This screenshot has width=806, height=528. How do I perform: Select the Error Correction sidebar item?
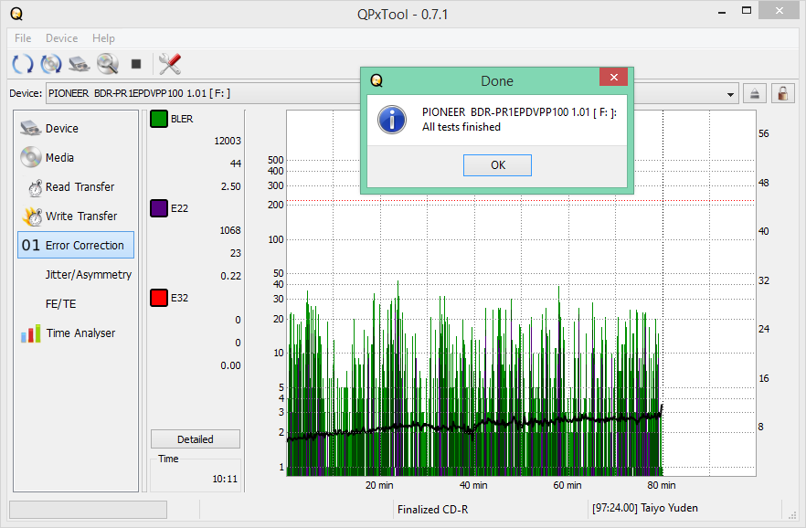76,245
